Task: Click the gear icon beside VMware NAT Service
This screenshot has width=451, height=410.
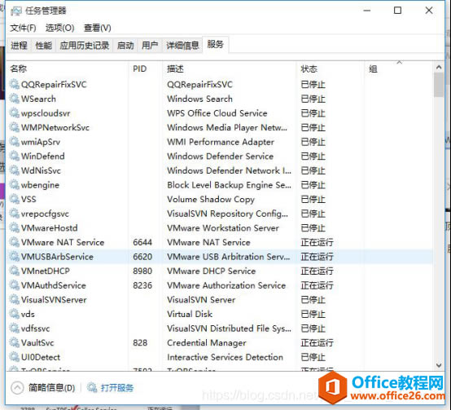Action: [14, 242]
